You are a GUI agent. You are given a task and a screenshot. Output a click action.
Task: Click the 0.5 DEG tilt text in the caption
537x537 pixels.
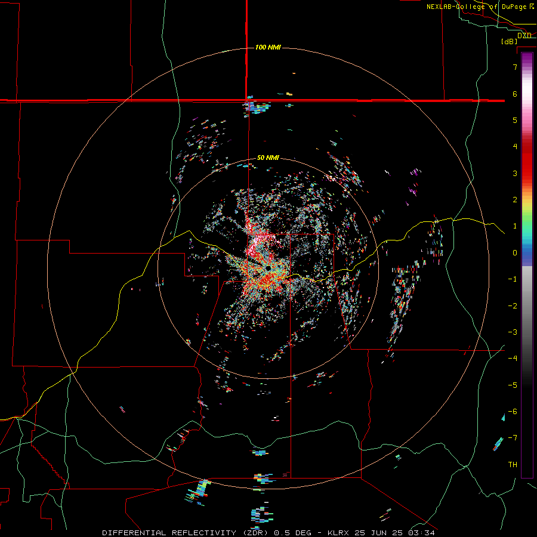[x=292, y=533]
